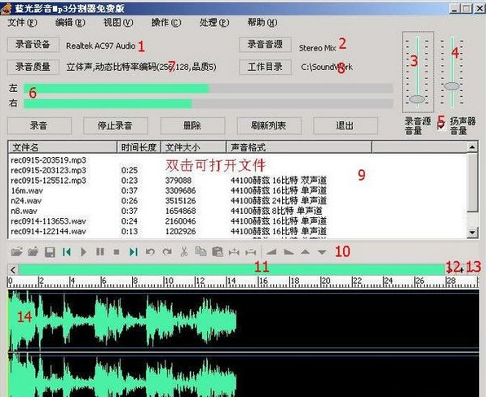Click the file list scroll-down arrow
489x397 pixels.
[x=473, y=233]
